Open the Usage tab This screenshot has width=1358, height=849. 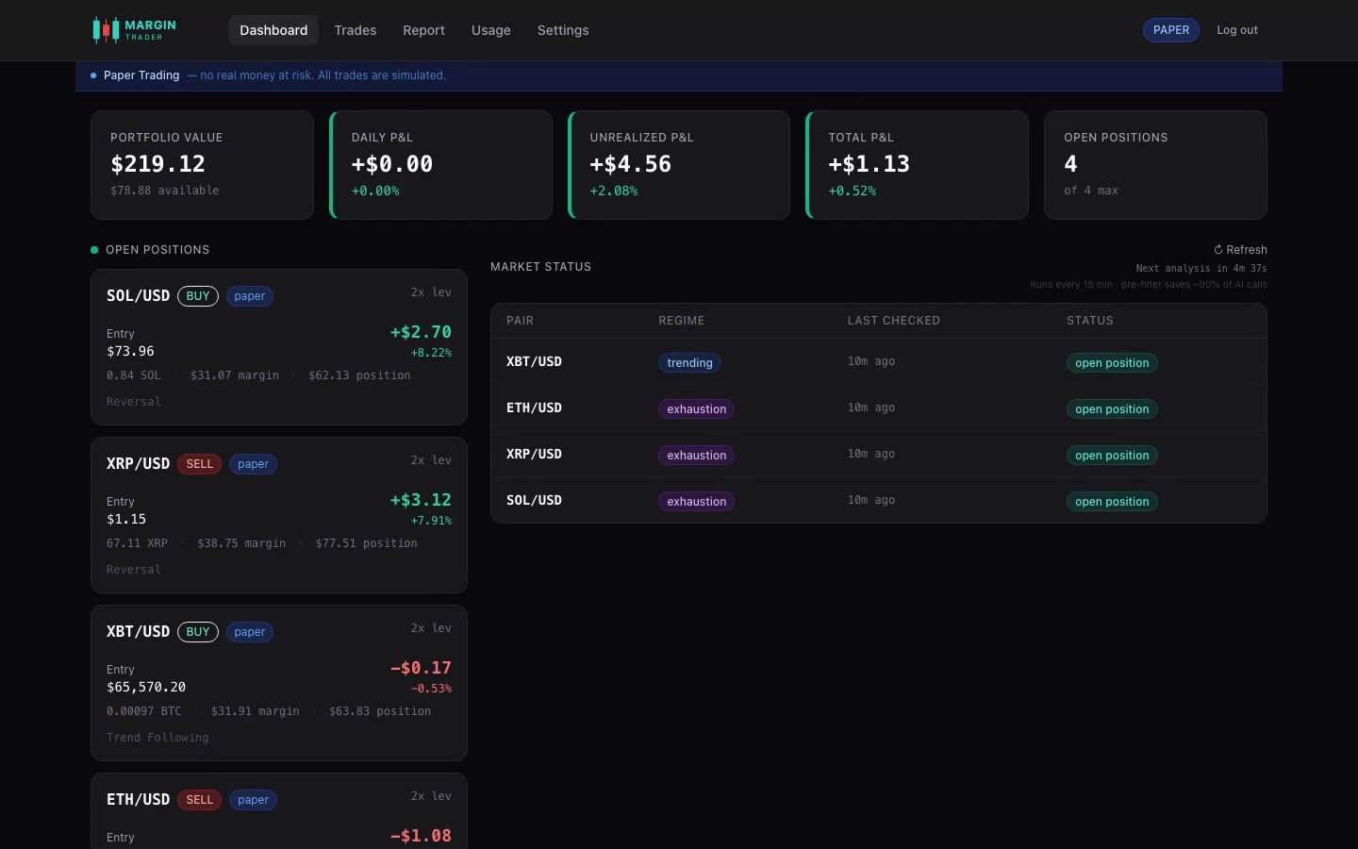tap(491, 30)
